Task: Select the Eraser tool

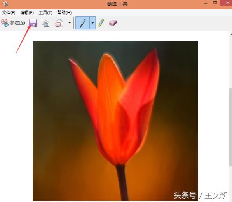Action: [x=113, y=23]
